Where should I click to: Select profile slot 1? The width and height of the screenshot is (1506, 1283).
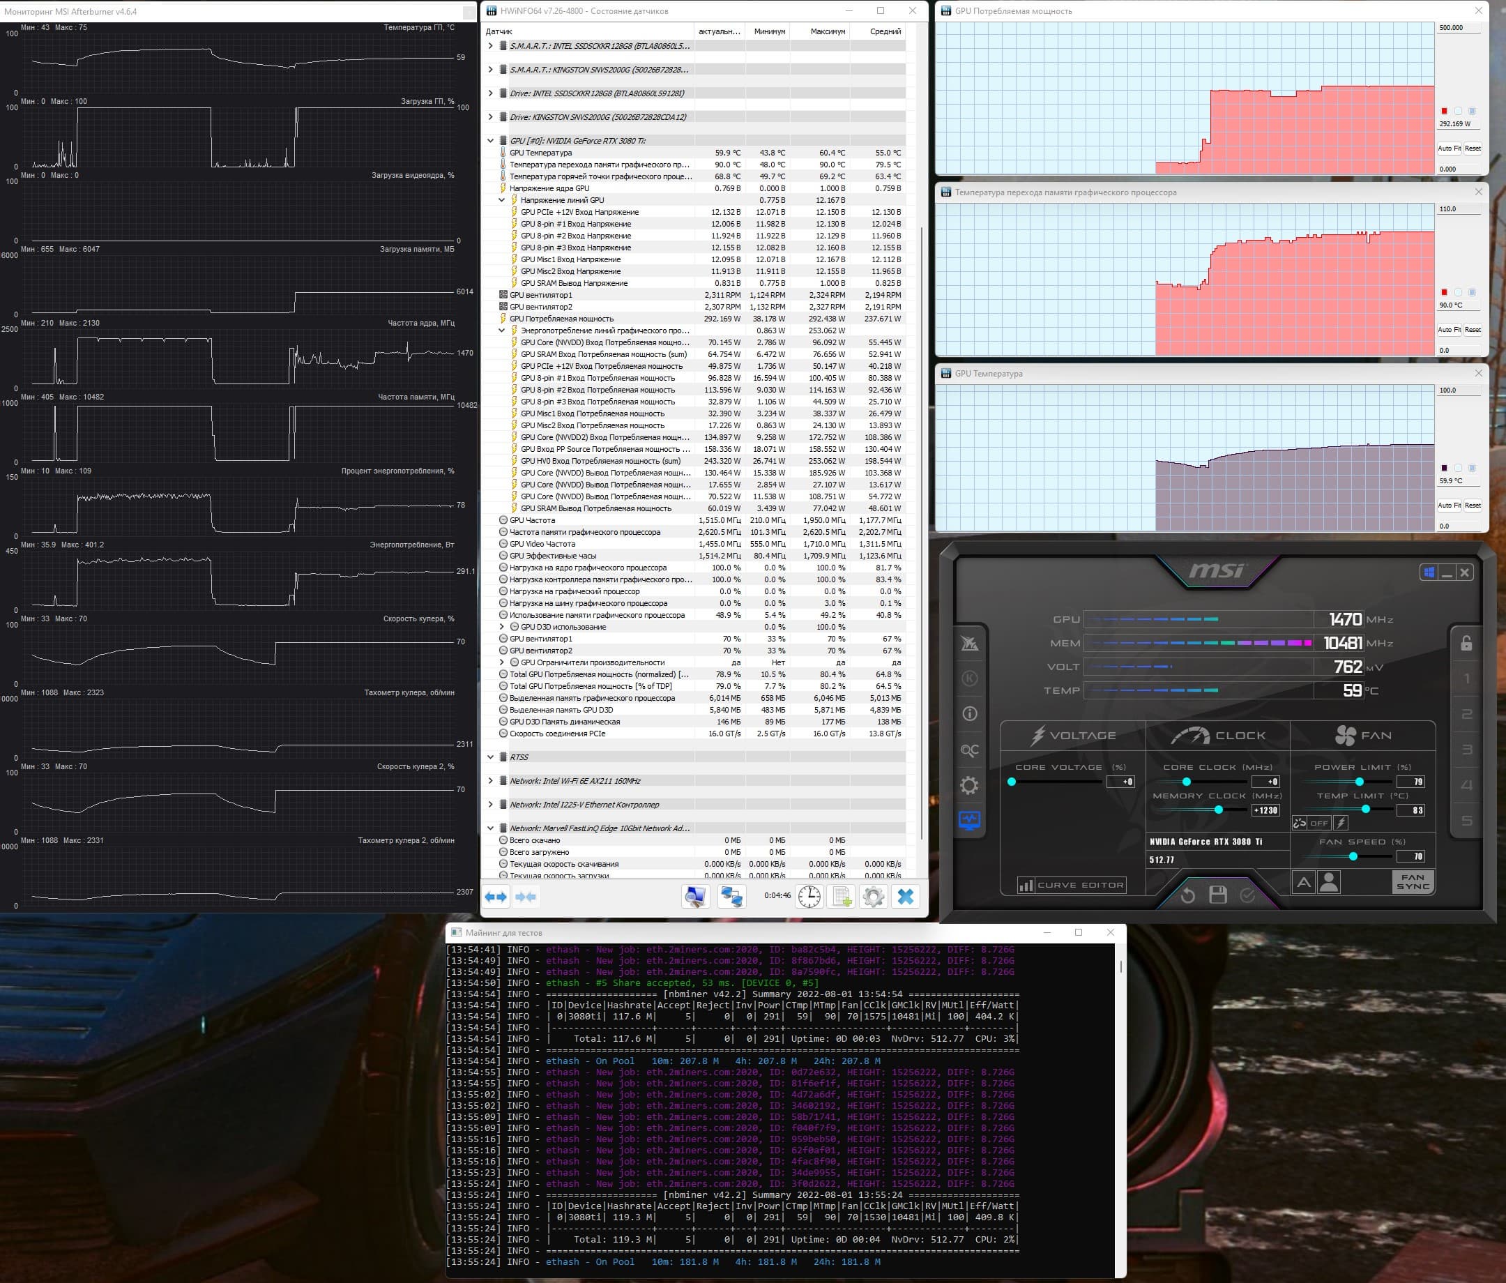[1466, 679]
